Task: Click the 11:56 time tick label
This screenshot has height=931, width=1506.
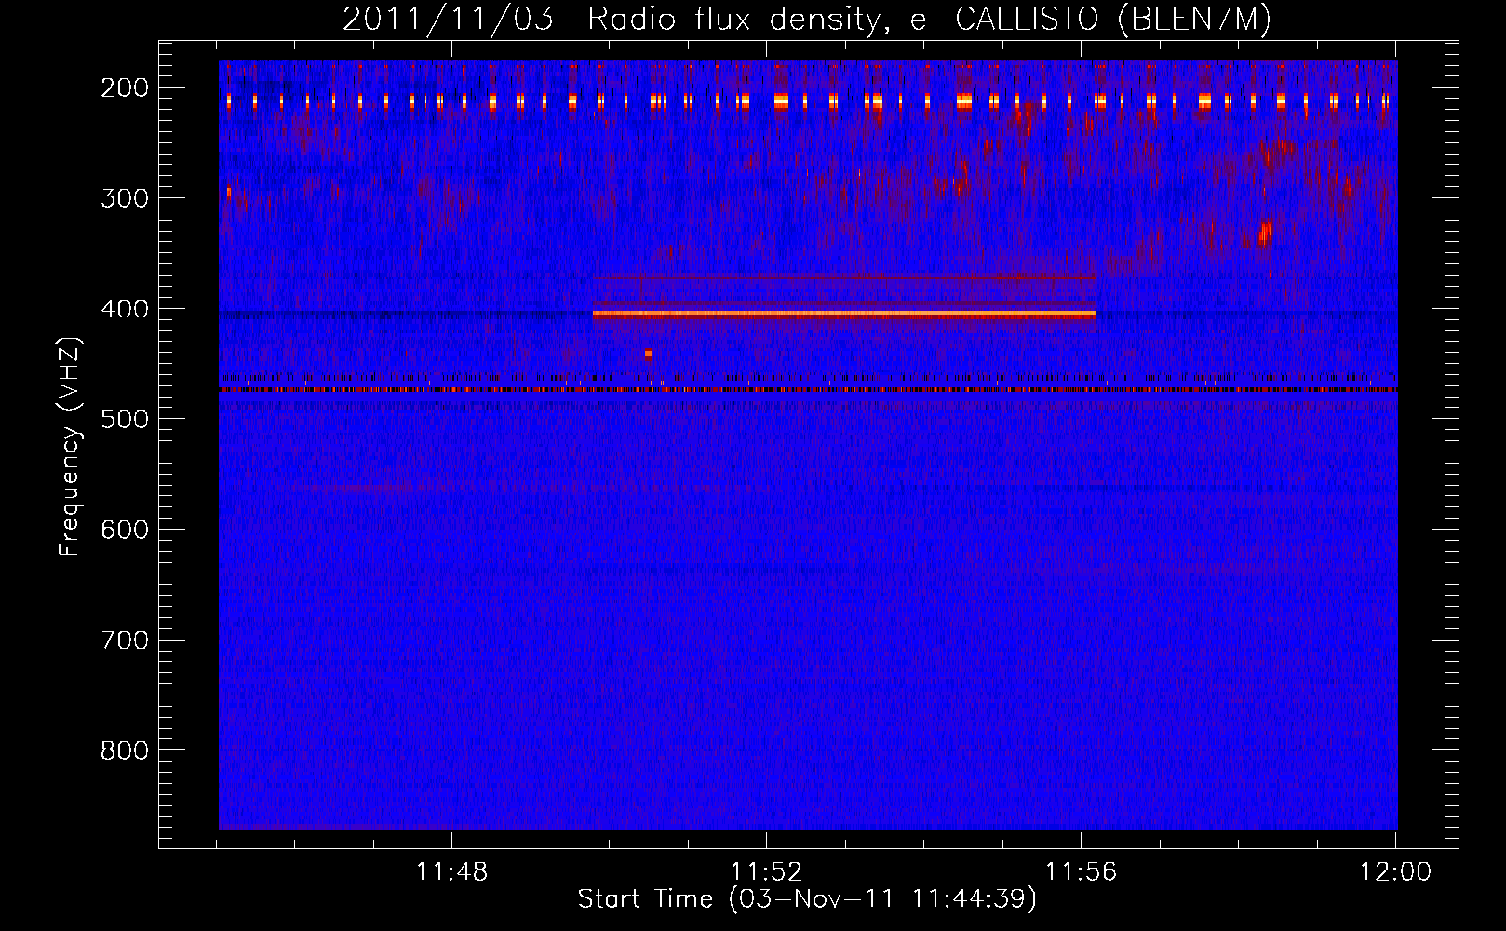Action: (1081, 872)
